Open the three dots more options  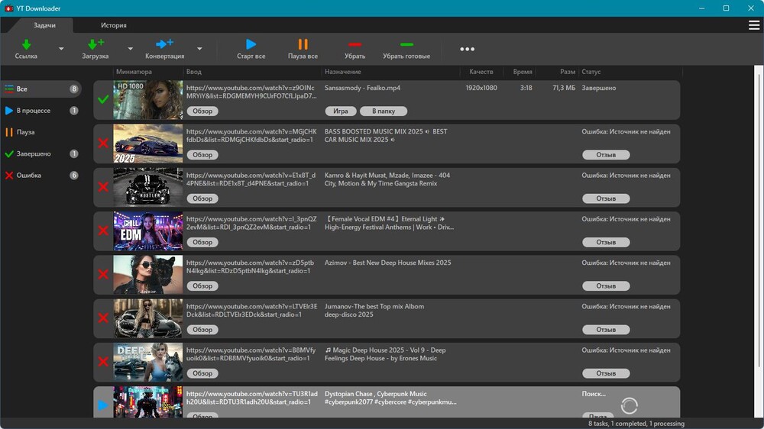click(x=467, y=49)
